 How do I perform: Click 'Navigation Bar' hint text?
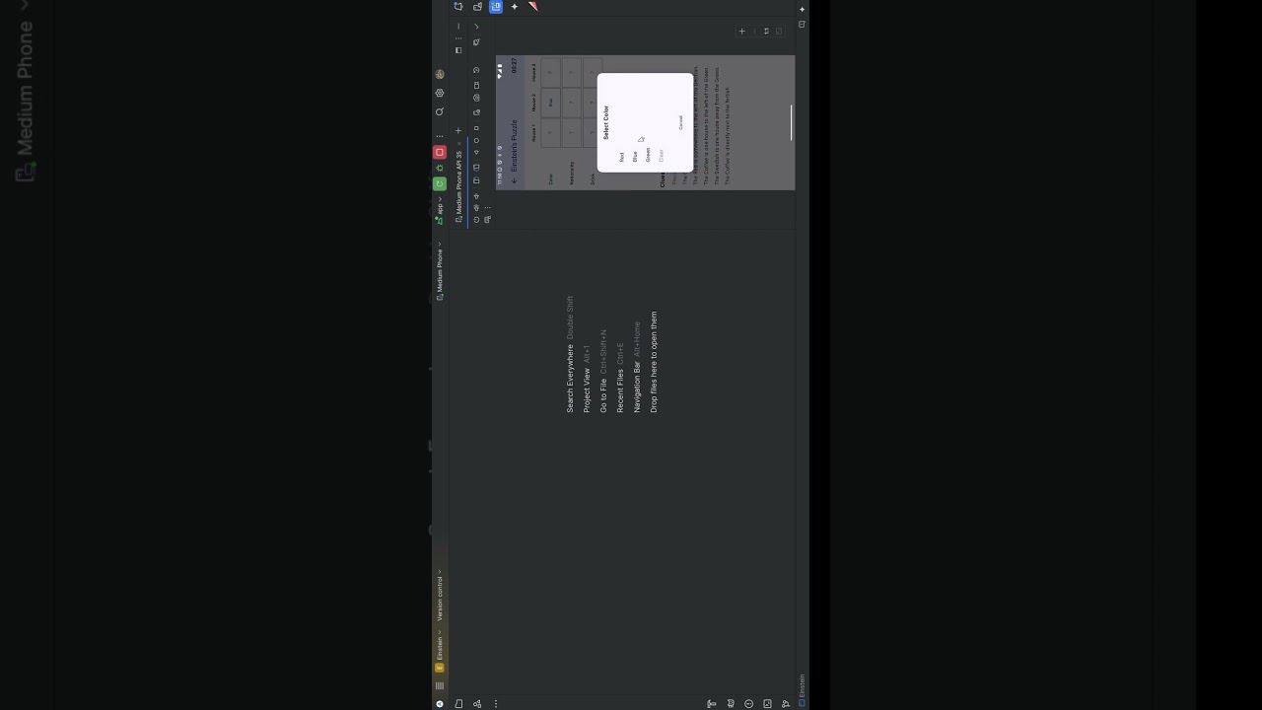point(637,388)
